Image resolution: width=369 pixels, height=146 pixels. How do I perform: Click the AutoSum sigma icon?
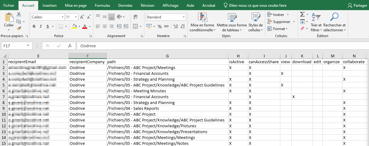click(x=303, y=14)
